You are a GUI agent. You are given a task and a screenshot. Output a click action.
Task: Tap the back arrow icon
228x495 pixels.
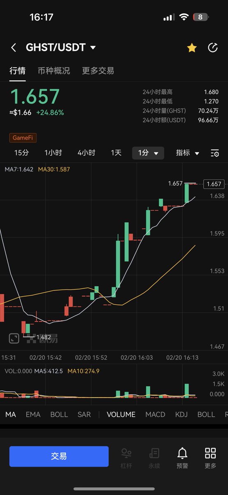pyautogui.click(x=14, y=48)
